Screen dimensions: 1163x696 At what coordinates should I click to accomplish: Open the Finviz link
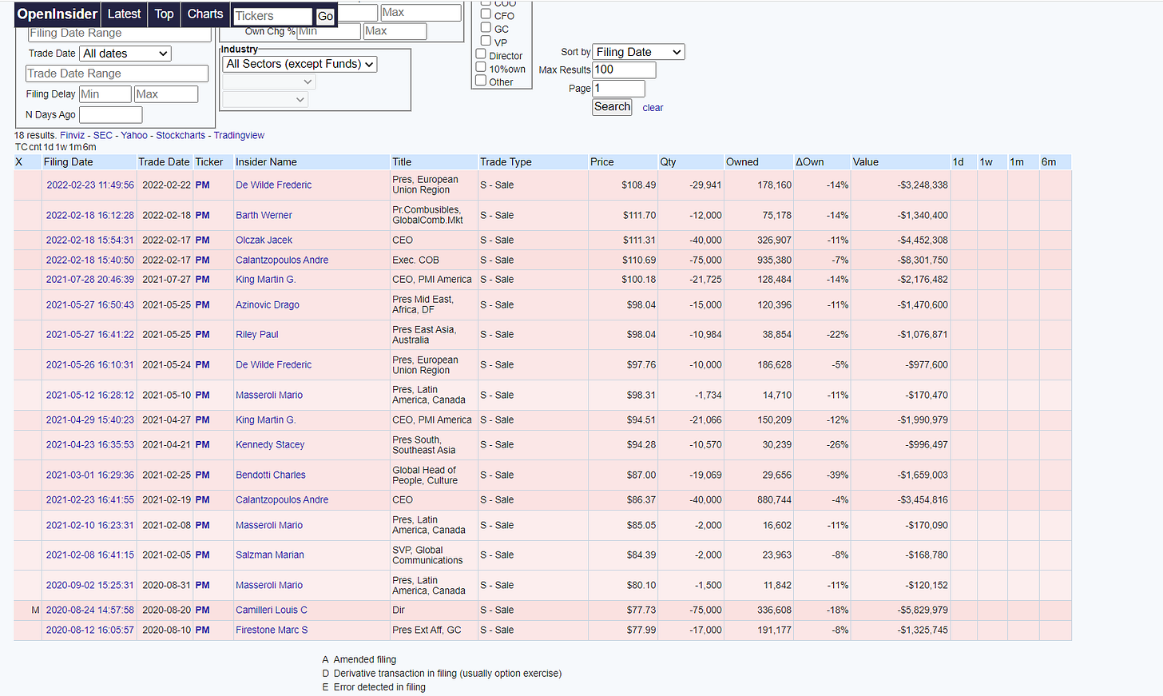(x=72, y=135)
